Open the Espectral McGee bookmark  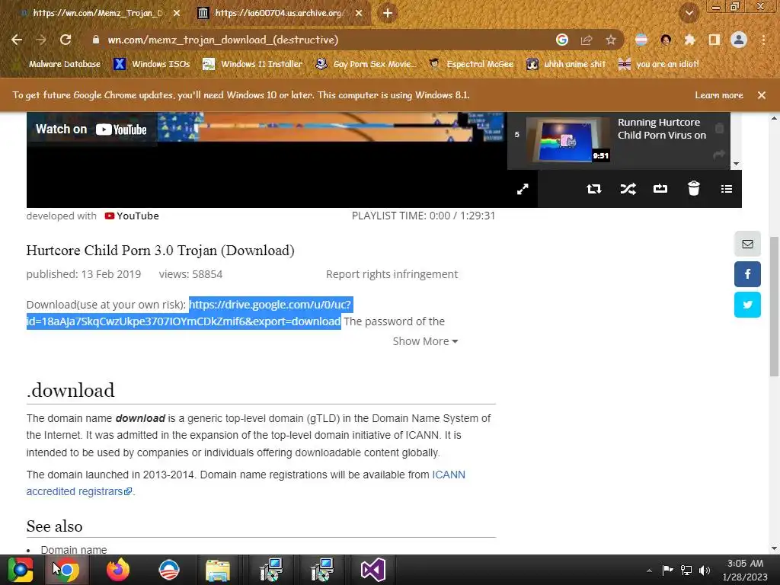[x=472, y=64]
